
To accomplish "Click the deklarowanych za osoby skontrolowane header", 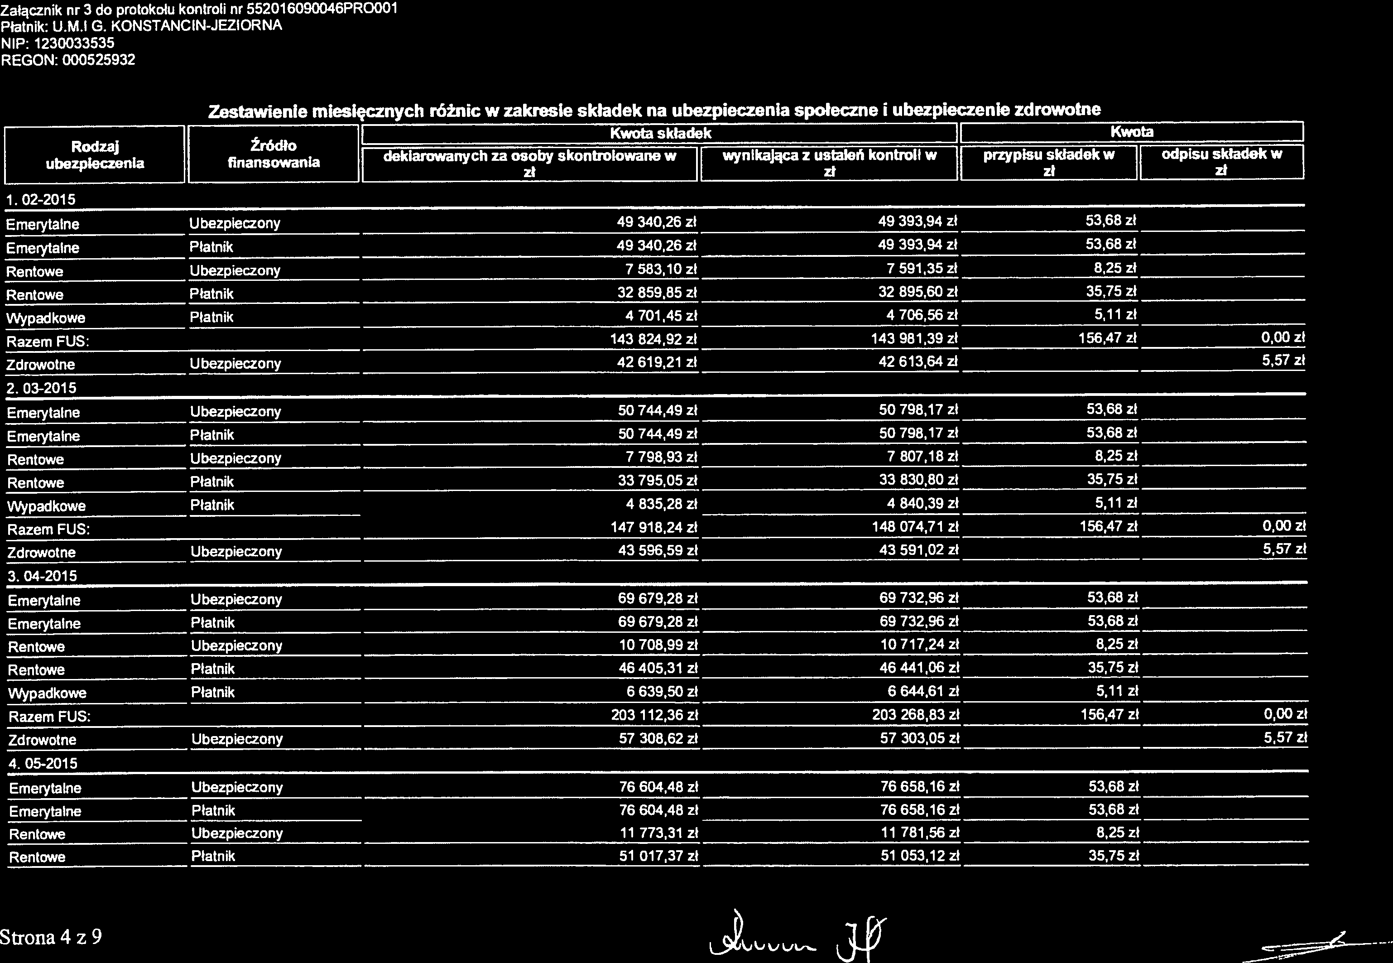I will pos(530,164).
